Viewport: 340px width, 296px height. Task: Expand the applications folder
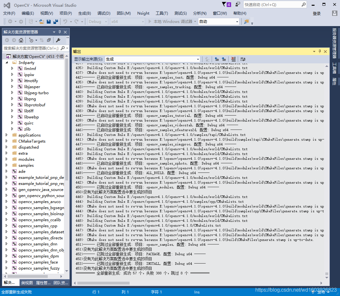pos(6,135)
